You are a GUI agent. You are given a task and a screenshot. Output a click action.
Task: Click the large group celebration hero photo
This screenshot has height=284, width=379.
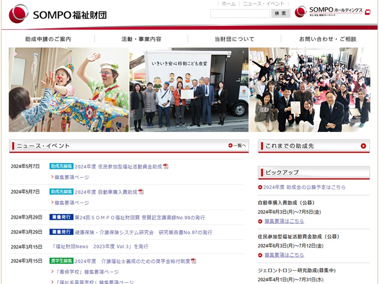(310, 89)
